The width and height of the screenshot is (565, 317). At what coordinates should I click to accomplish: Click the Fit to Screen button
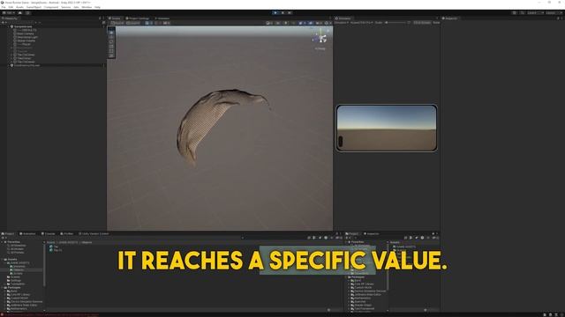[x=422, y=23]
